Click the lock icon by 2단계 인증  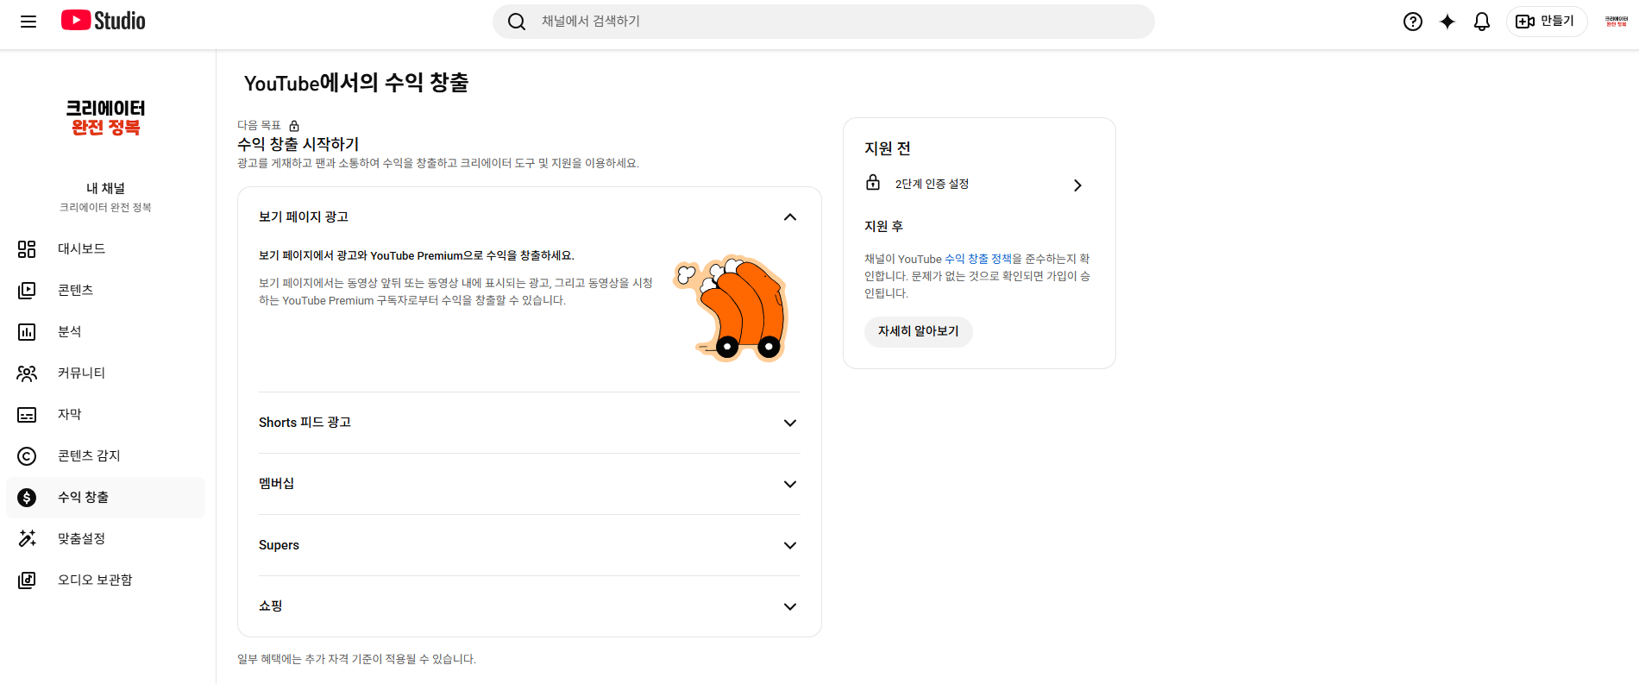pos(873,183)
